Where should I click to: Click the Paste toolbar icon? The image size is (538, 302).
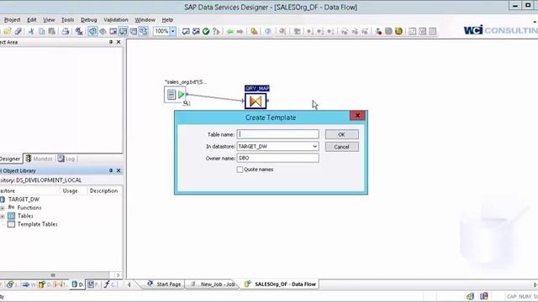click(51, 31)
